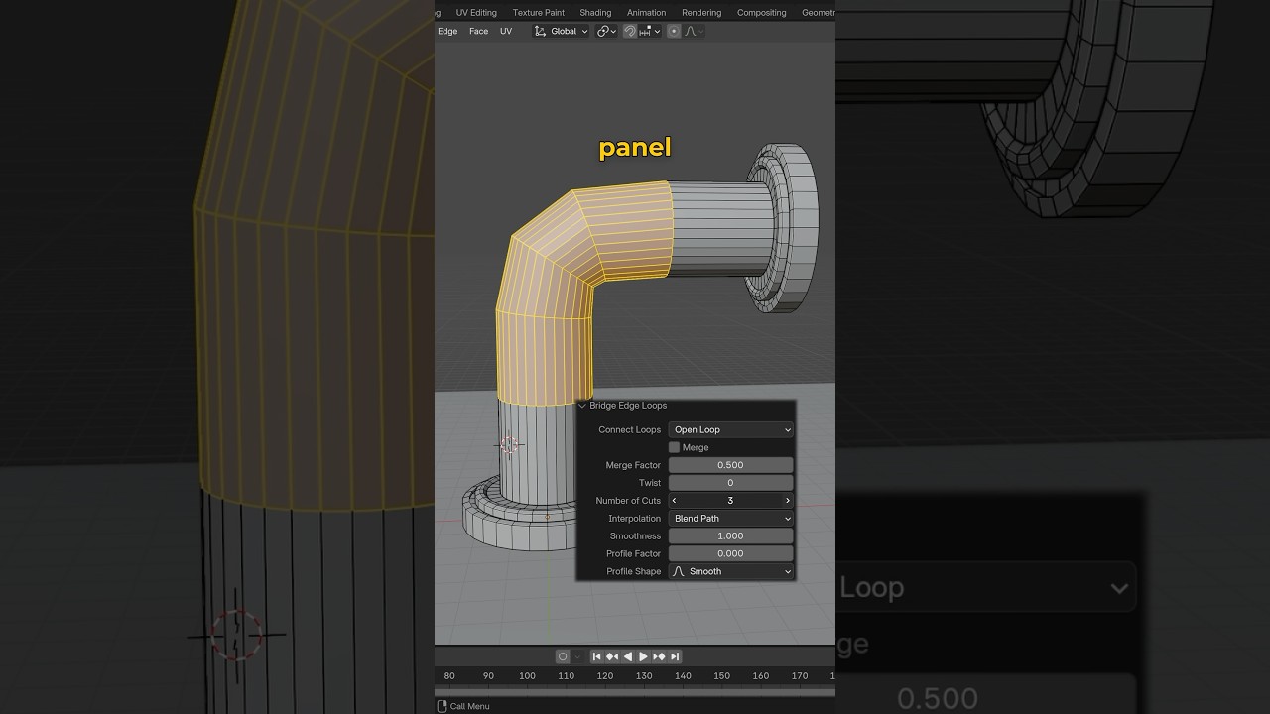Open the snapping options dropdown
Screen dimensions: 1270x714
[650, 32]
